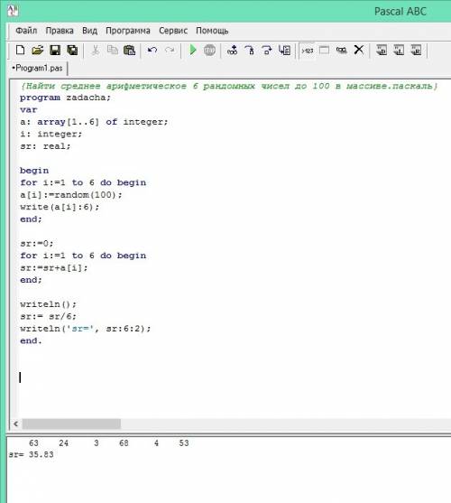The image size is (451, 503).
Task: Click the Save All icon
Action: pyautogui.click(x=72, y=50)
